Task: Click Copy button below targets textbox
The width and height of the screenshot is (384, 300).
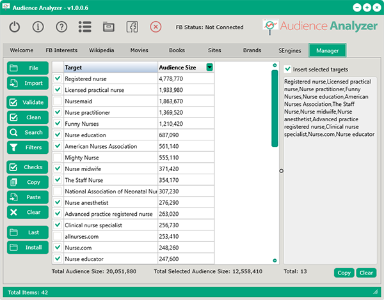Action: (344, 273)
